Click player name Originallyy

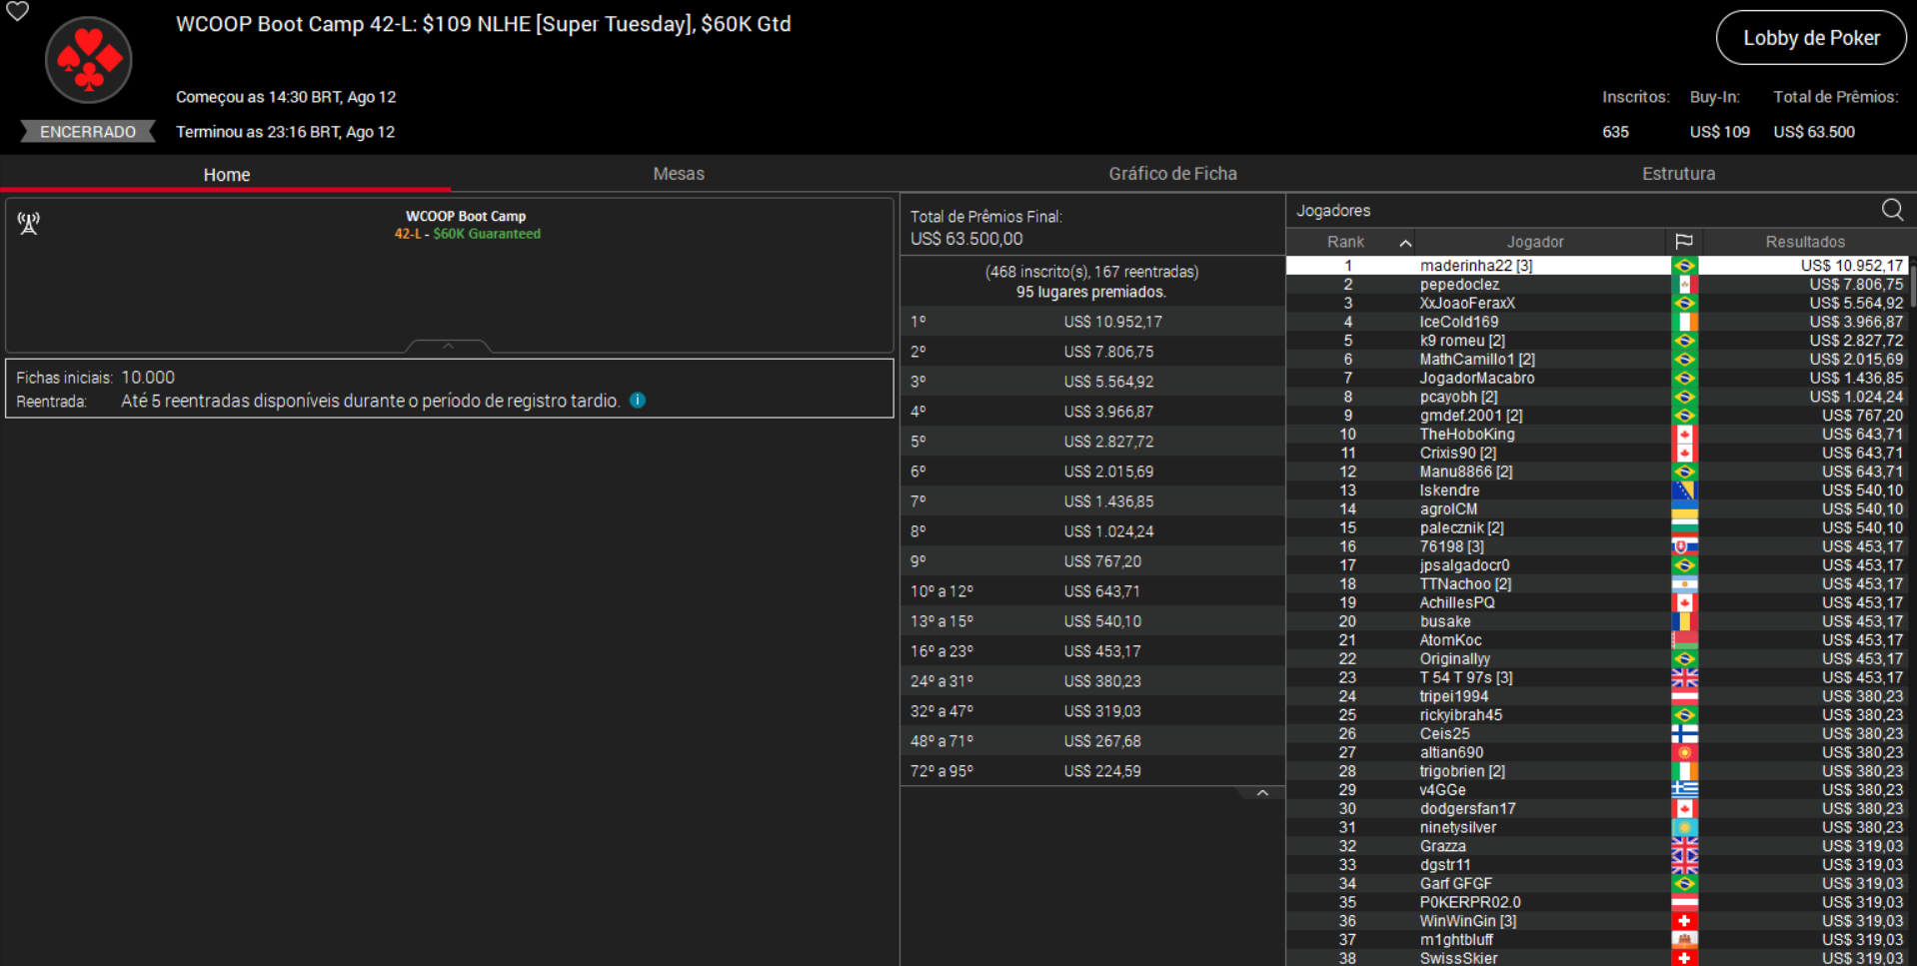click(1454, 659)
